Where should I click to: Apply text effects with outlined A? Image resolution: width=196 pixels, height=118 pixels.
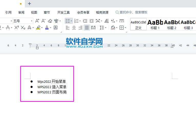point(29,28)
